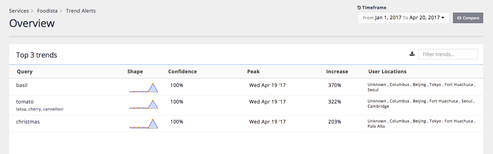Sort by Query column header
Viewport: 493px width, 154px height.
click(x=25, y=72)
